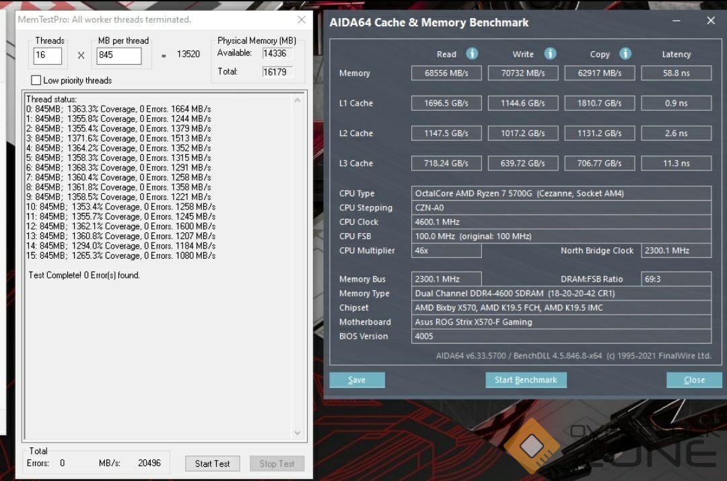Viewport: 727px width, 481px height.
Task: Select L3 Cache Read value 718.24 GB/s
Action: tap(446, 163)
